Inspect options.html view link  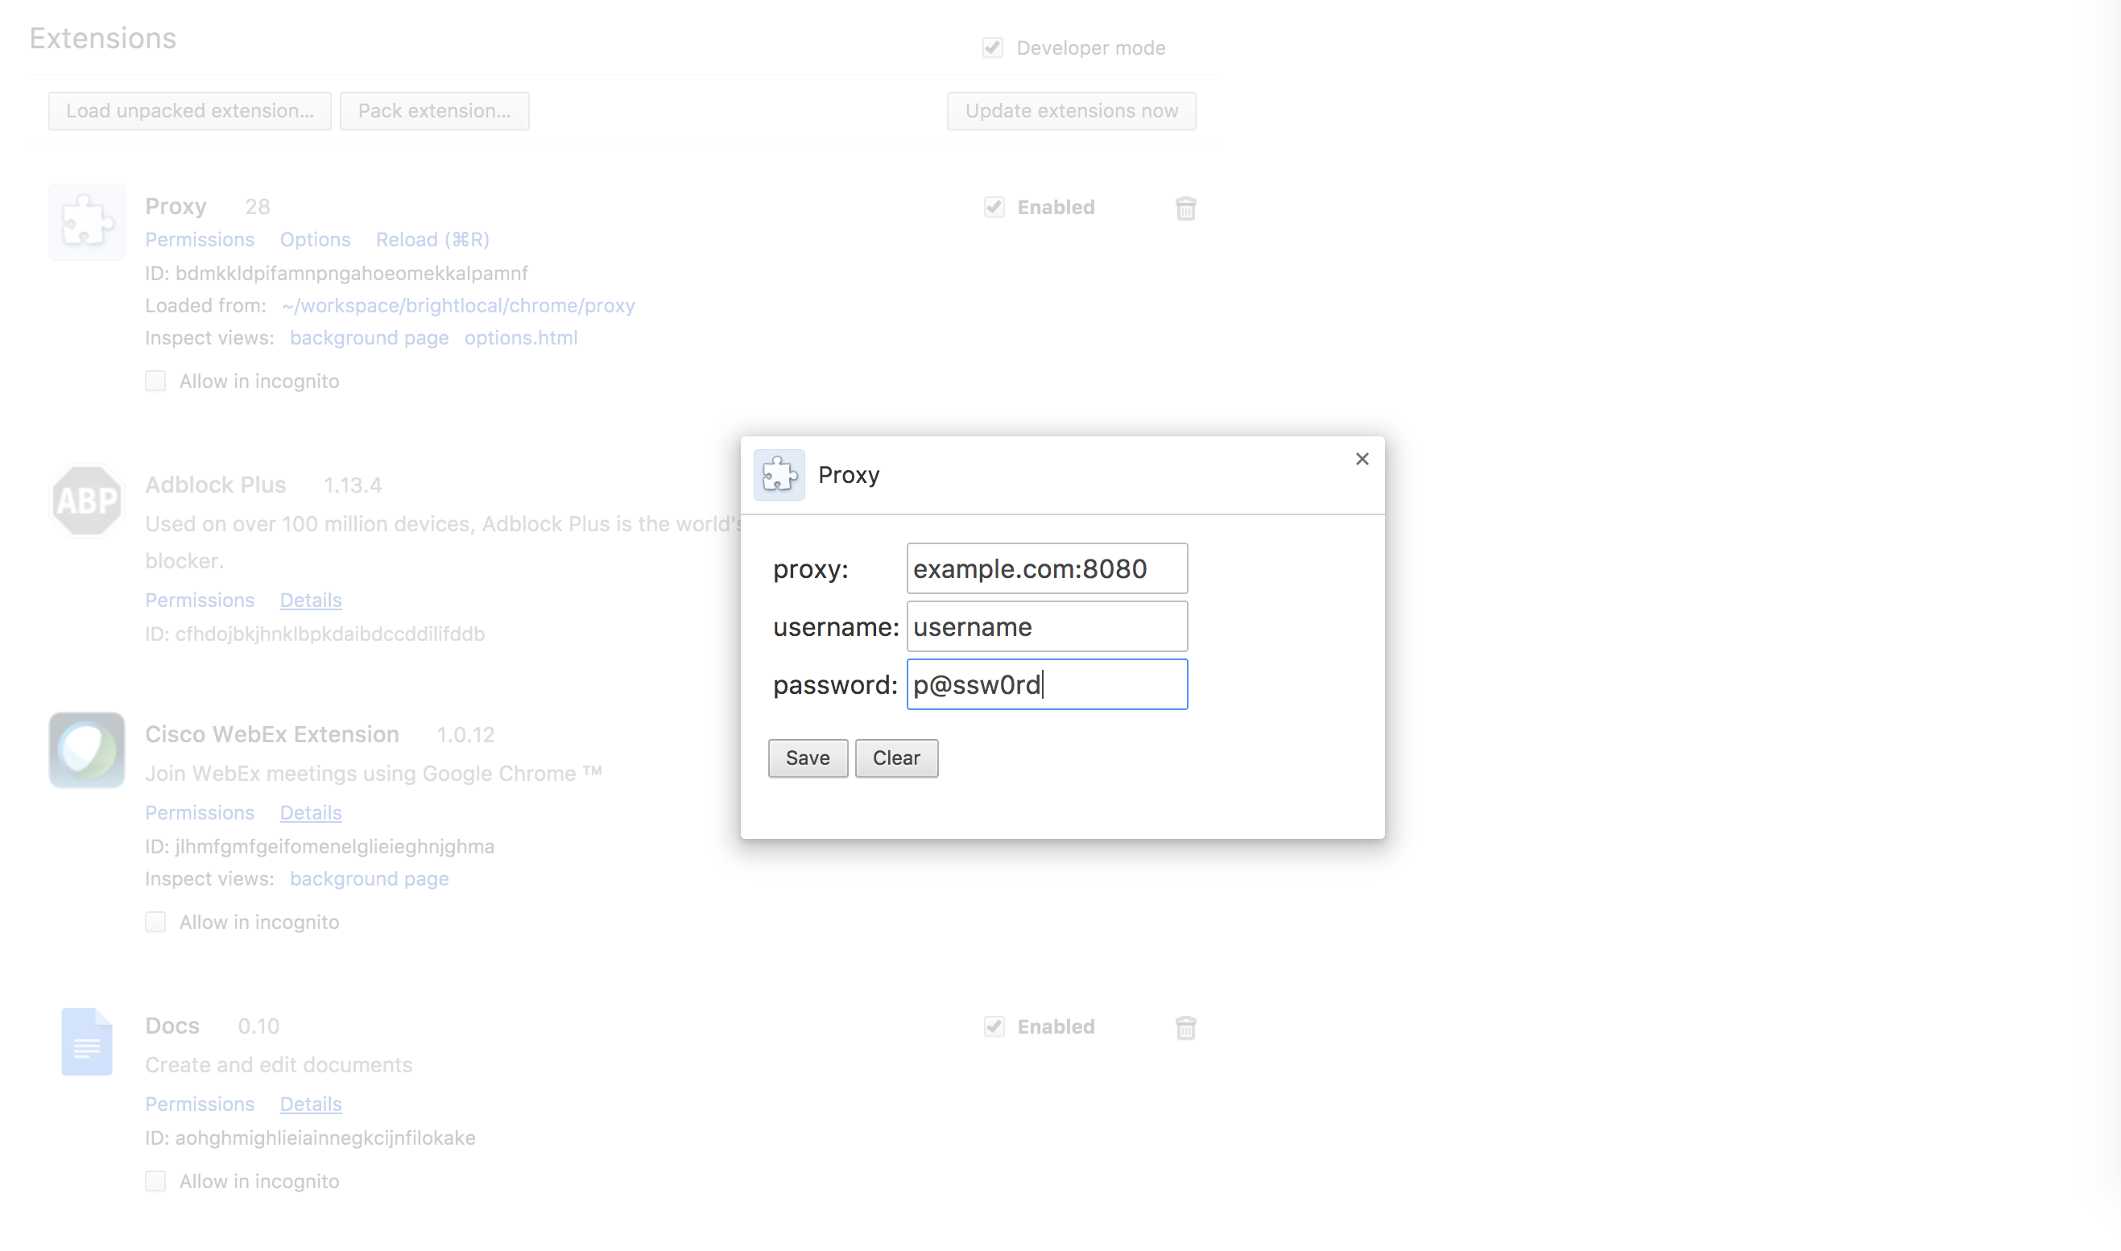(x=520, y=338)
